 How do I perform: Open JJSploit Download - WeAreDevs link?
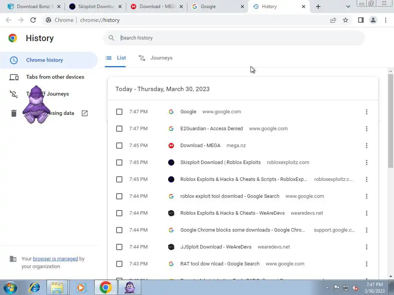tap(216, 247)
